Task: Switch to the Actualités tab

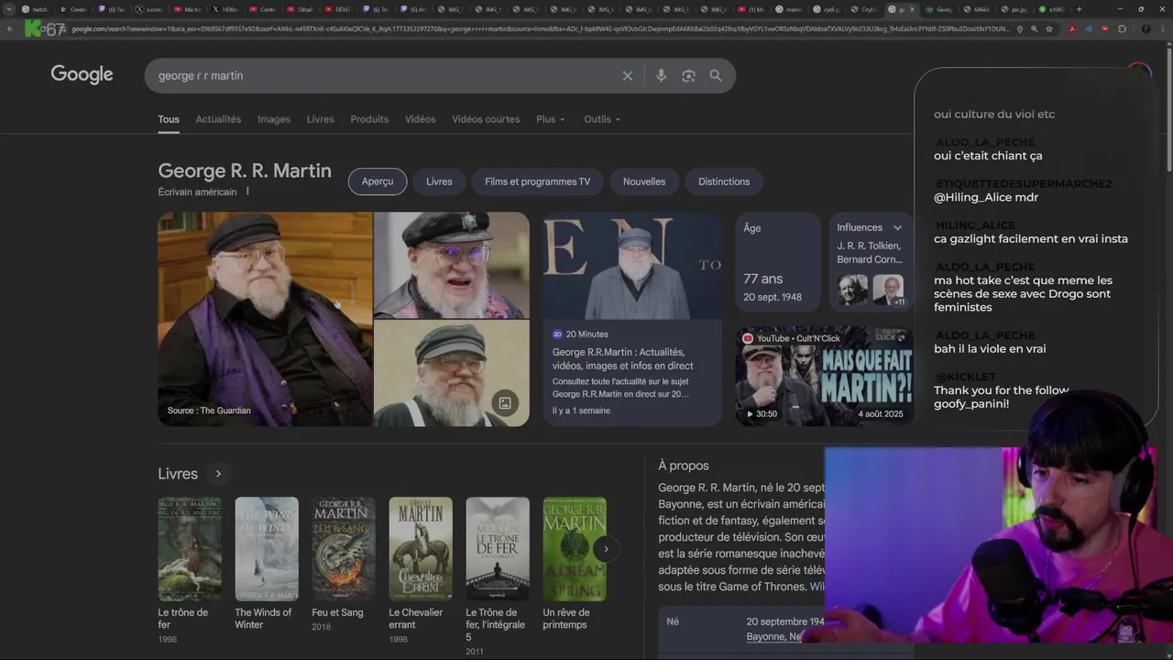Action: (x=218, y=119)
